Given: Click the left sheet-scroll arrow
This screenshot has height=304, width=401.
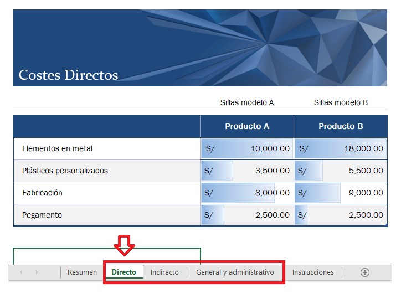Looking at the screenshot, I should (x=22, y=272).
